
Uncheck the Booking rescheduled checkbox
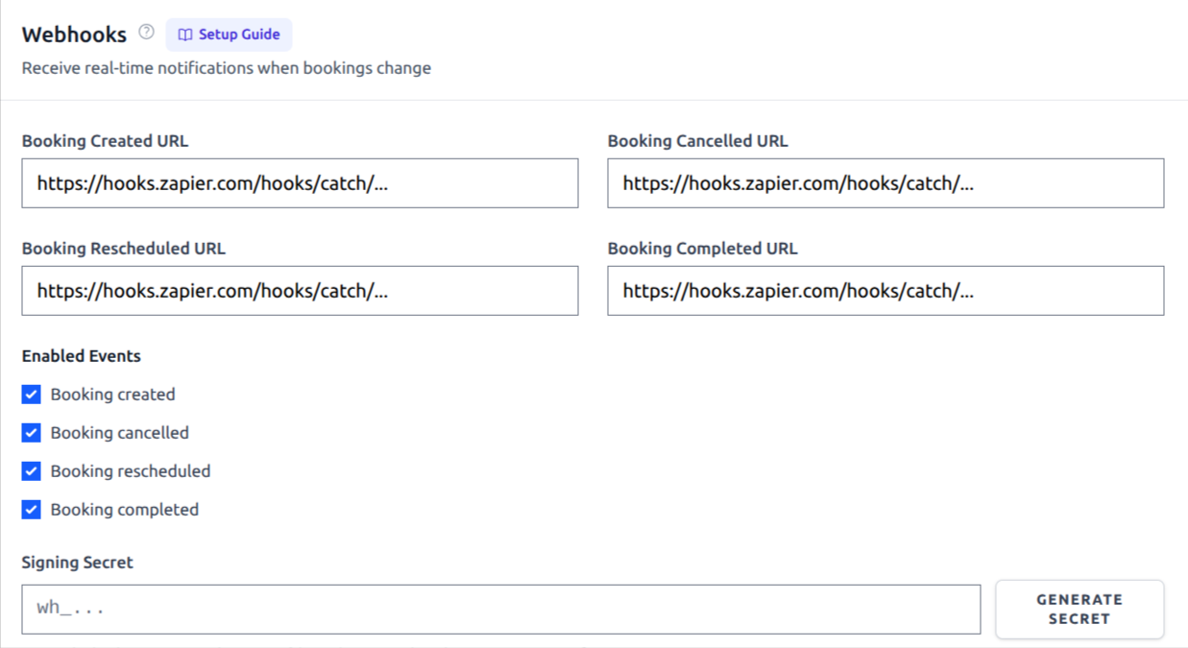click(x=32, y=471)
